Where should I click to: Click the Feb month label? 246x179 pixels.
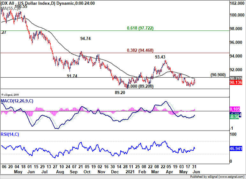pos(142,172)
